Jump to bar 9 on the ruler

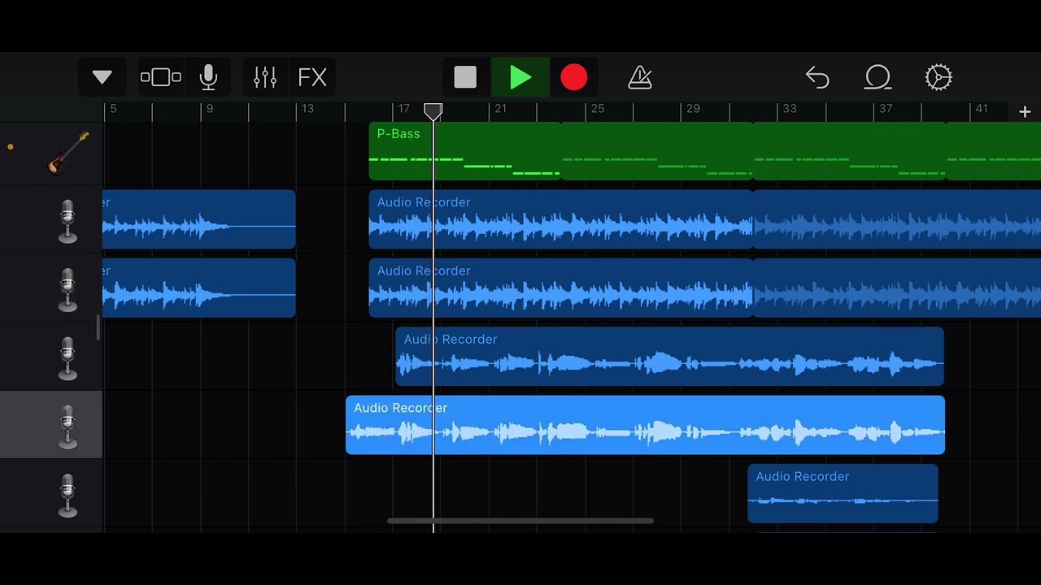point(210,109)
